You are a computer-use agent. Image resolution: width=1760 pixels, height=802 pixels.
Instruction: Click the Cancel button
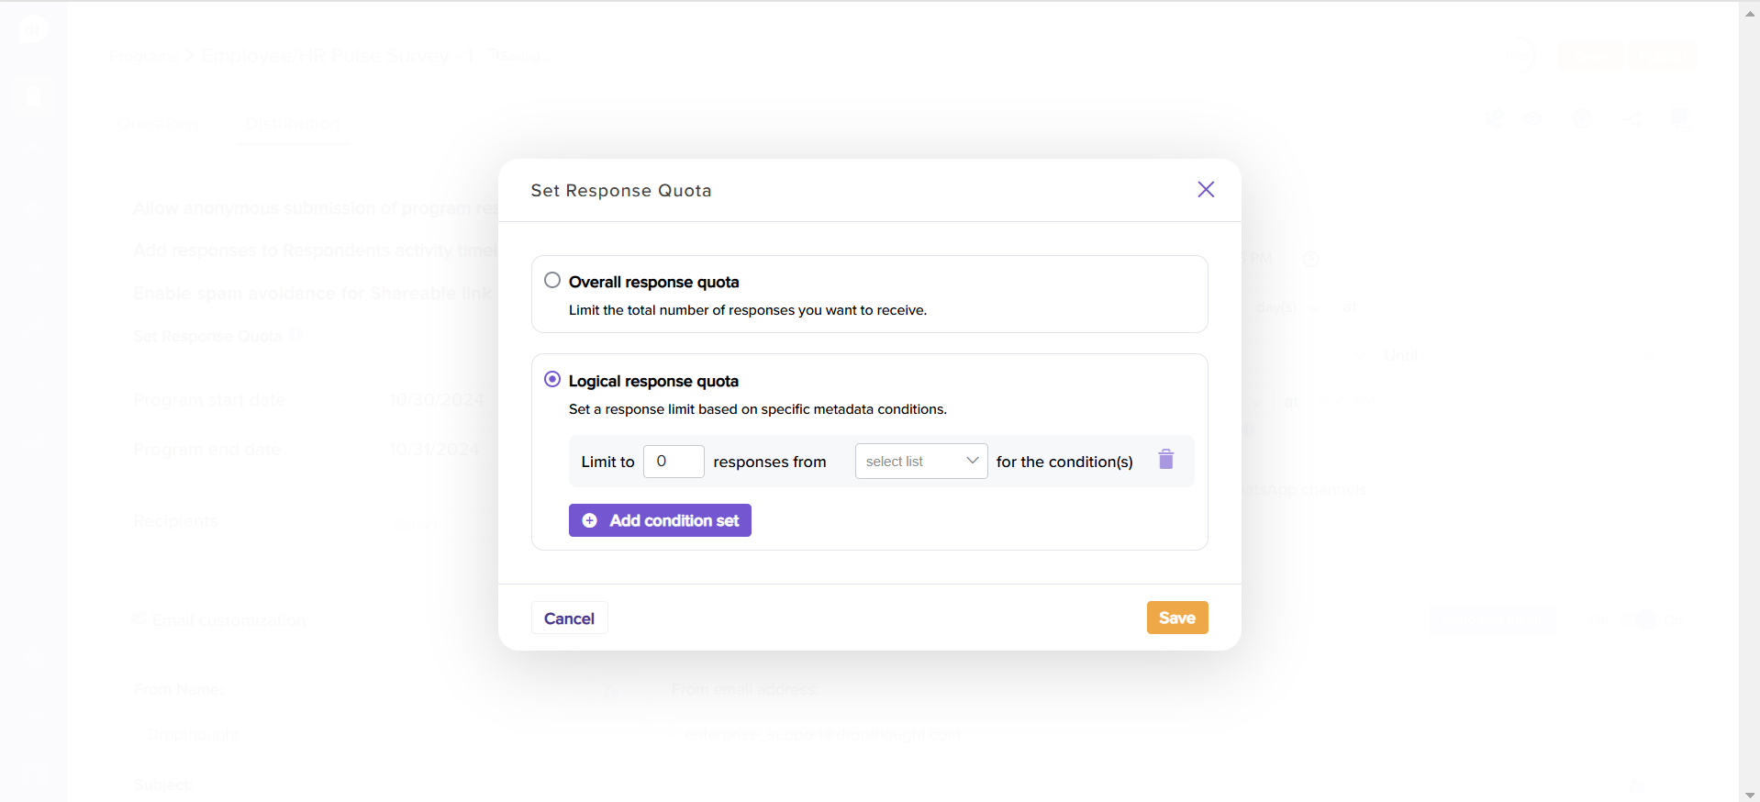pyautogui.click(x=569, y=618)
